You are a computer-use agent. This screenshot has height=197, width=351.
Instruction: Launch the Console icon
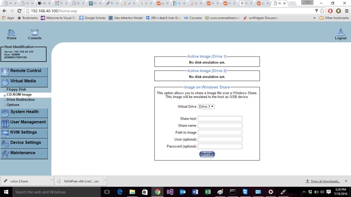click(34, 34)
